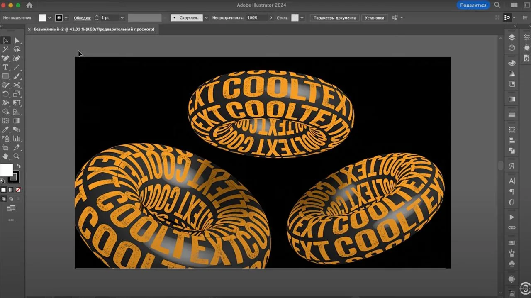
Task: Select the Type tool
Action: [x=5, y=67]
